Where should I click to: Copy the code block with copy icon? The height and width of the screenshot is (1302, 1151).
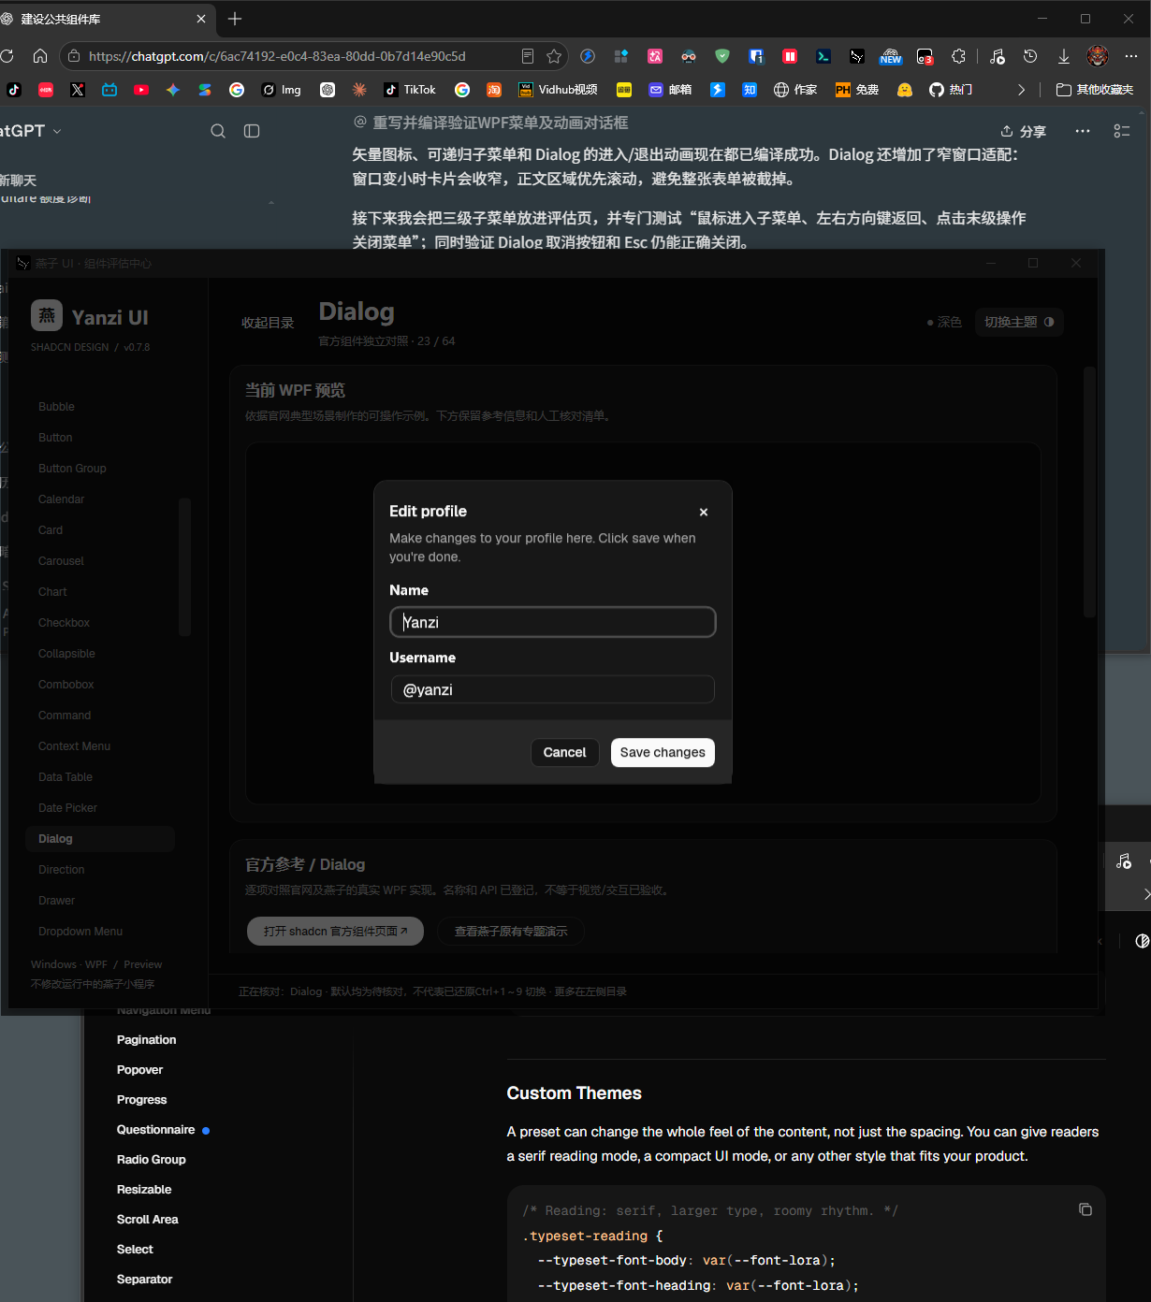[1085, 1209]
